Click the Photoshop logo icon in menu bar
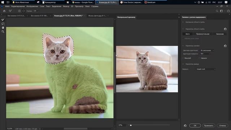Viewport: 231px width, 130px height. (2, 6)
